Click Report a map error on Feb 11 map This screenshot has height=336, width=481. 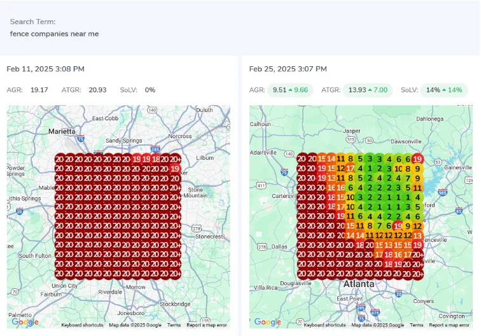(206, 325)
